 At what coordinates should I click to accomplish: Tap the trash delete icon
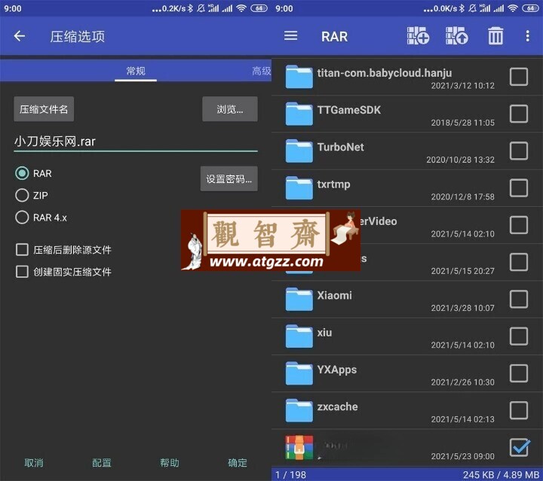coord(495,35)
